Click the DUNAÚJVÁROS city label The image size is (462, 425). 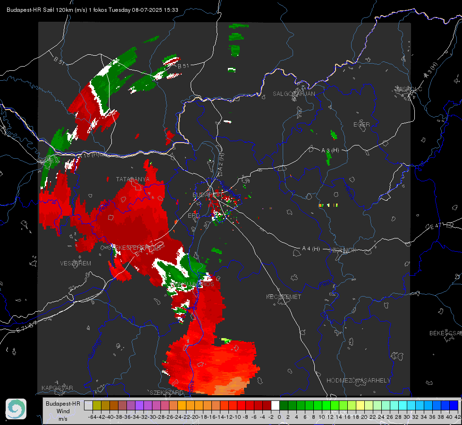[x=192, y=284]
